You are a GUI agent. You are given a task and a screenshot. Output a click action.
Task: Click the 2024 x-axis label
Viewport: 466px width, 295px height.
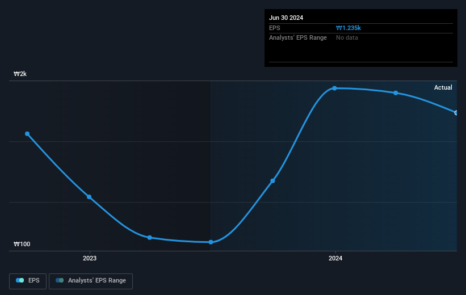pyautogui.click(x=335, y=258)
